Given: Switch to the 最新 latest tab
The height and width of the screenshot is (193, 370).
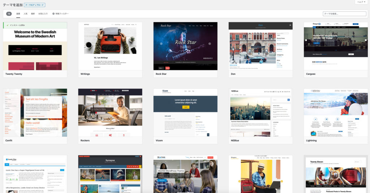Looking at the screenshot, I should 33,14.
